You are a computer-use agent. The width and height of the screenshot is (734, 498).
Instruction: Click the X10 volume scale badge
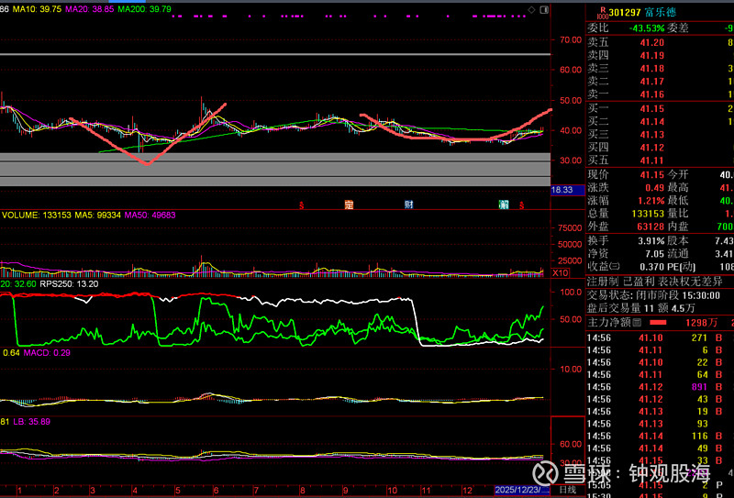[560, 273]
